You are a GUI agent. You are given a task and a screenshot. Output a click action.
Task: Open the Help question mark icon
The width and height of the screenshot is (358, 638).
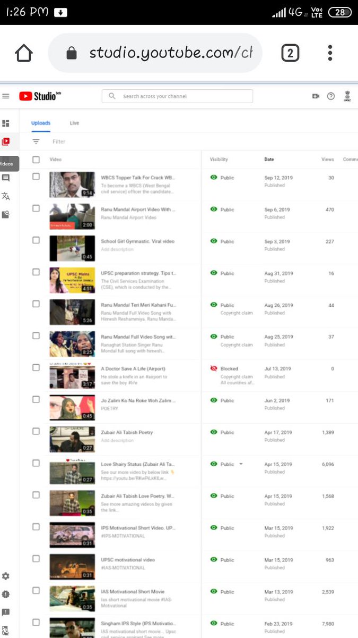coord(331,96)
